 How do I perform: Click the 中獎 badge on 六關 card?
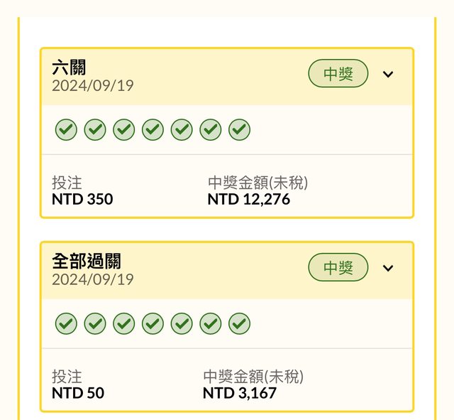(x=338, y=74)
